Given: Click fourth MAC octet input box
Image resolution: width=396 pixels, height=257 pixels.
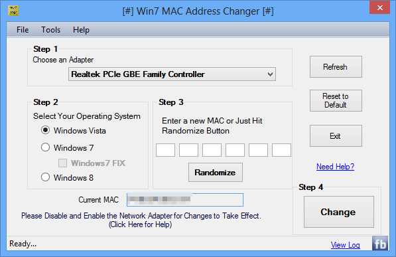Looking at the screenshot, I should coord(235,150).
